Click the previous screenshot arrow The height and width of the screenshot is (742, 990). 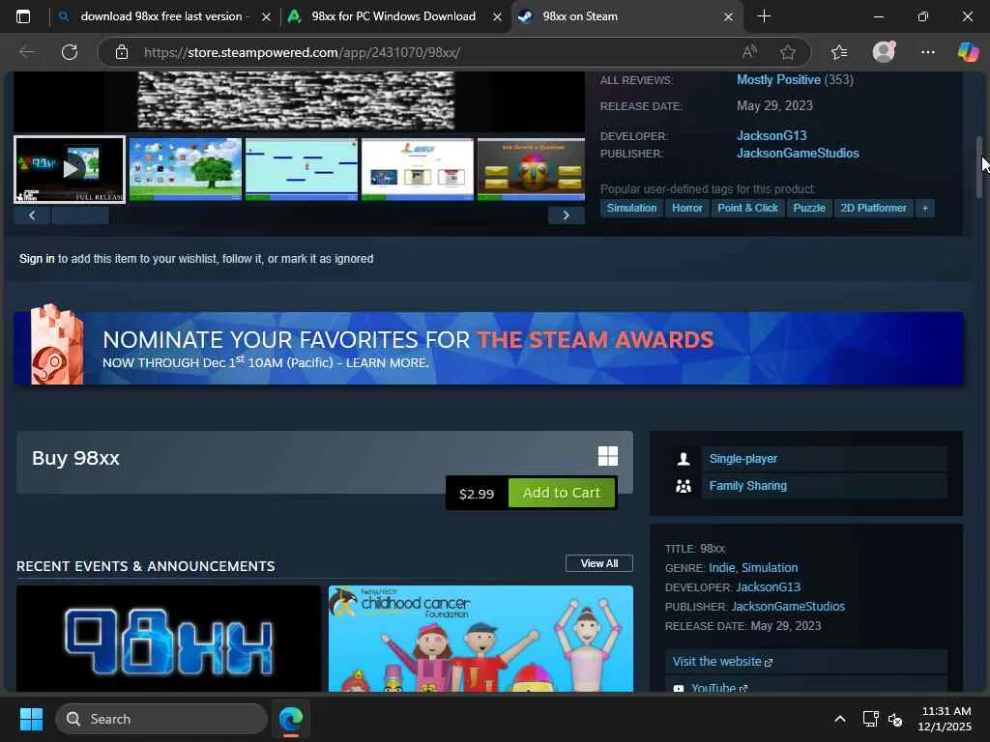coord(32,215)
